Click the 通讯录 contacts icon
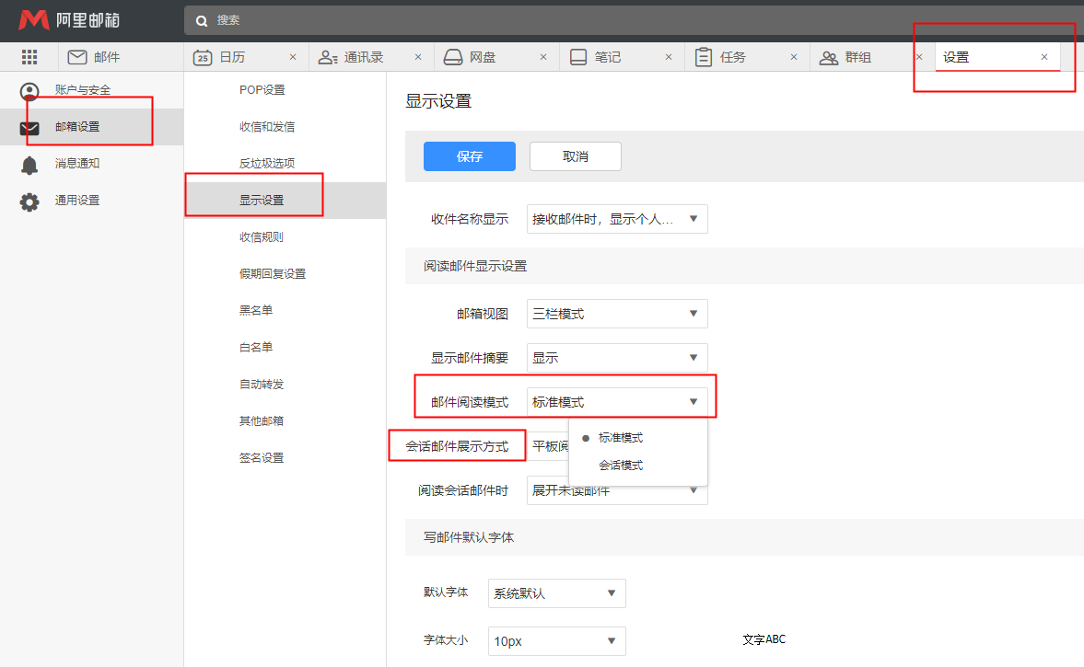Screen dimensions: 1084x667 327,57
